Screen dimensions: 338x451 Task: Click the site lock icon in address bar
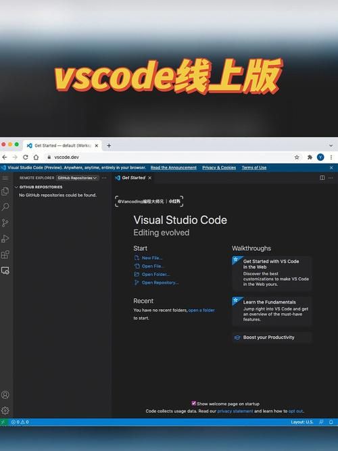click(x=49, y=157)
